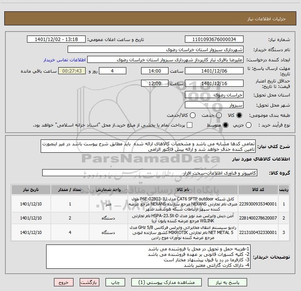Select the جزیی purchase type radio
This screenshot has width=301, height=291.
249,125
